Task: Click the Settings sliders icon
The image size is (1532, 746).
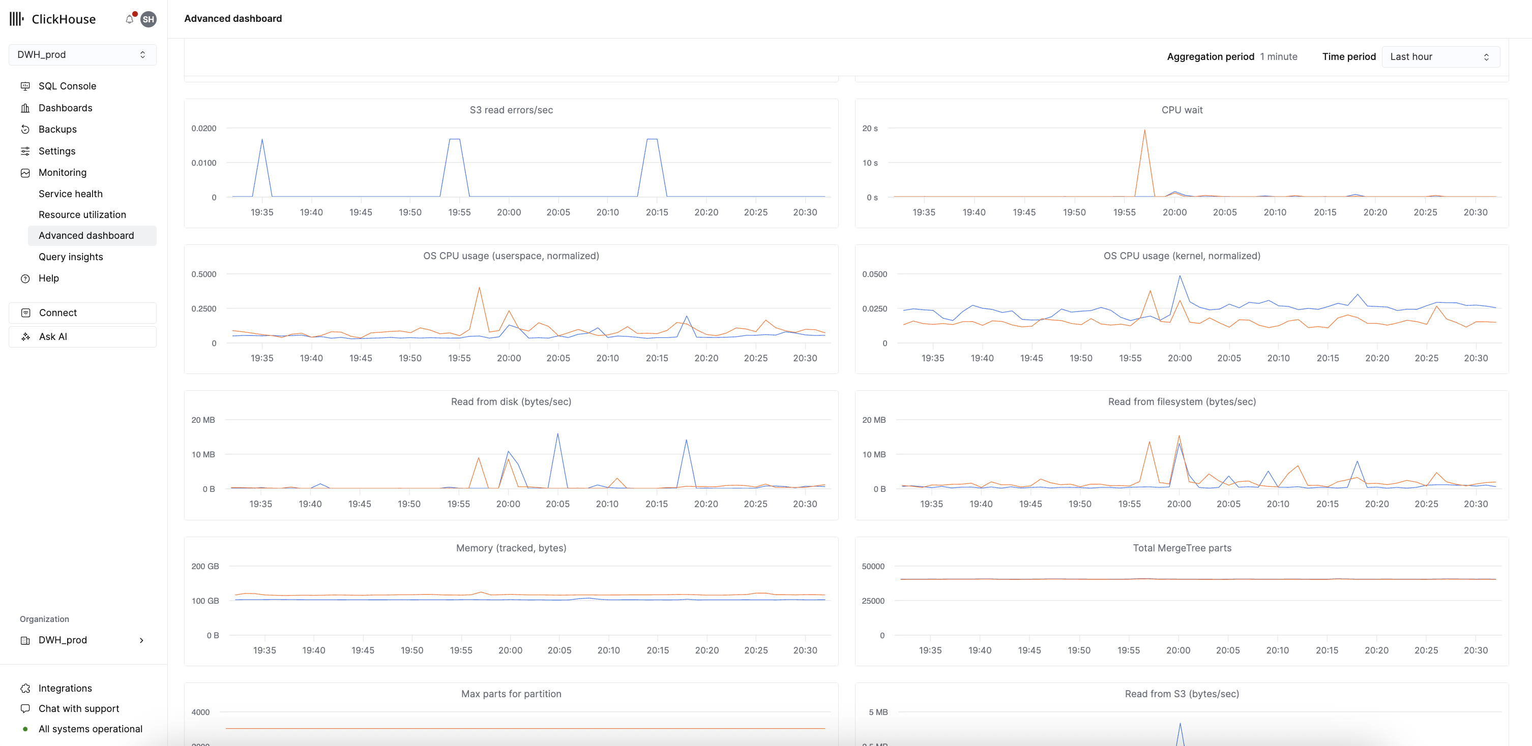Action: pyautogui.click(x=24, y=151)
